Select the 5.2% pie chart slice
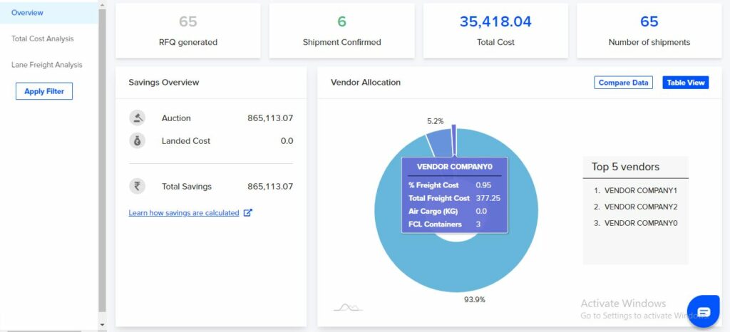This screenshot has height=332, width=730. (x=439, y=139)
